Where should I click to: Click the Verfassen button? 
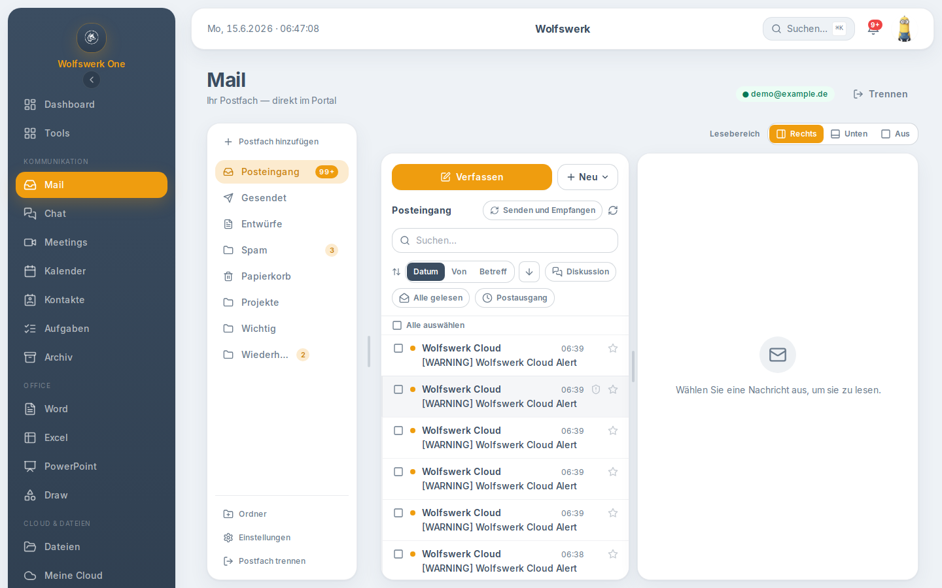point(472,177)
